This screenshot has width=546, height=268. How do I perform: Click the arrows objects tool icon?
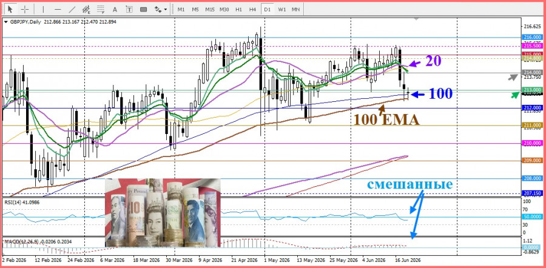coord(158,9)
